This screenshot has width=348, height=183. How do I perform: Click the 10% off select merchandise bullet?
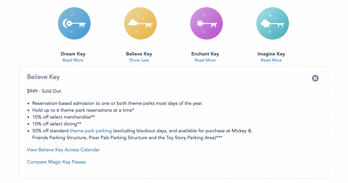[x=64, y=117]
